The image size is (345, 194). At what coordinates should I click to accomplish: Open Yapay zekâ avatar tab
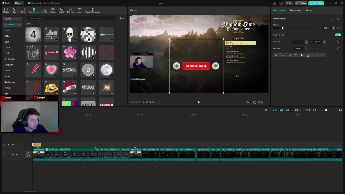(x=92, y=10)
